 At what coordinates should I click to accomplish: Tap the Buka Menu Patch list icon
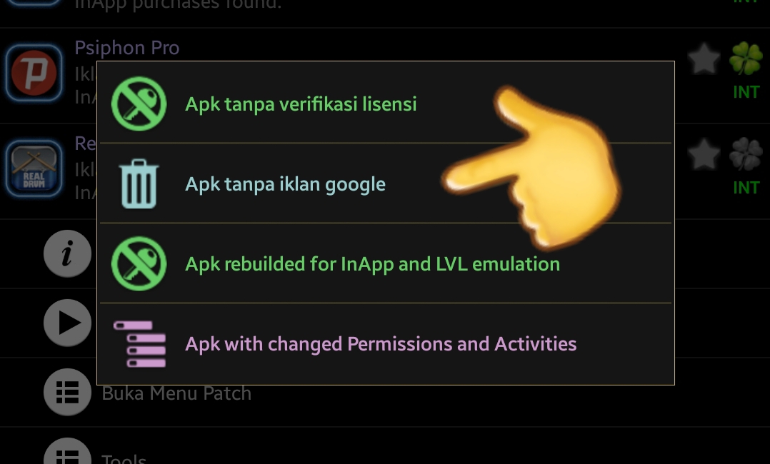(67, 393)
